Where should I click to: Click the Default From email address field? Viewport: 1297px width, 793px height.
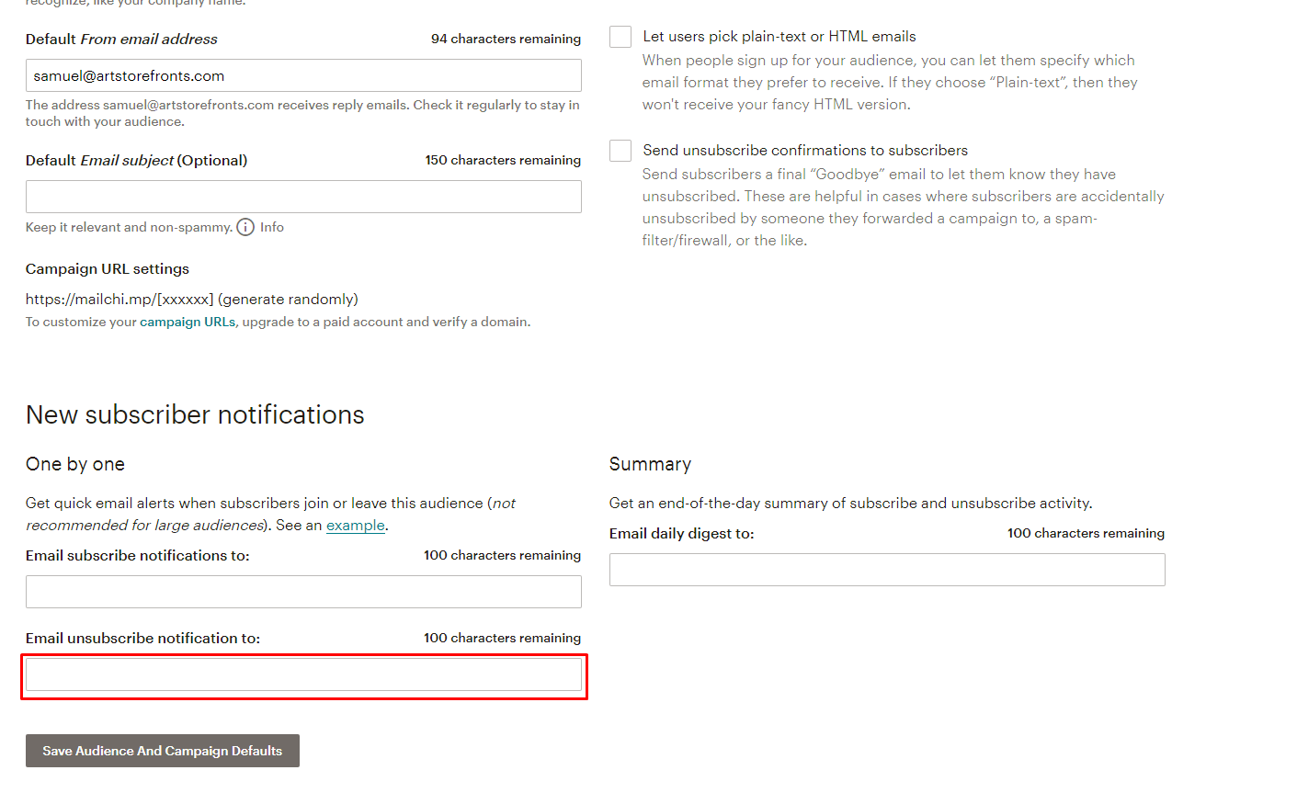pyautogui.click(x=303, y=75)
